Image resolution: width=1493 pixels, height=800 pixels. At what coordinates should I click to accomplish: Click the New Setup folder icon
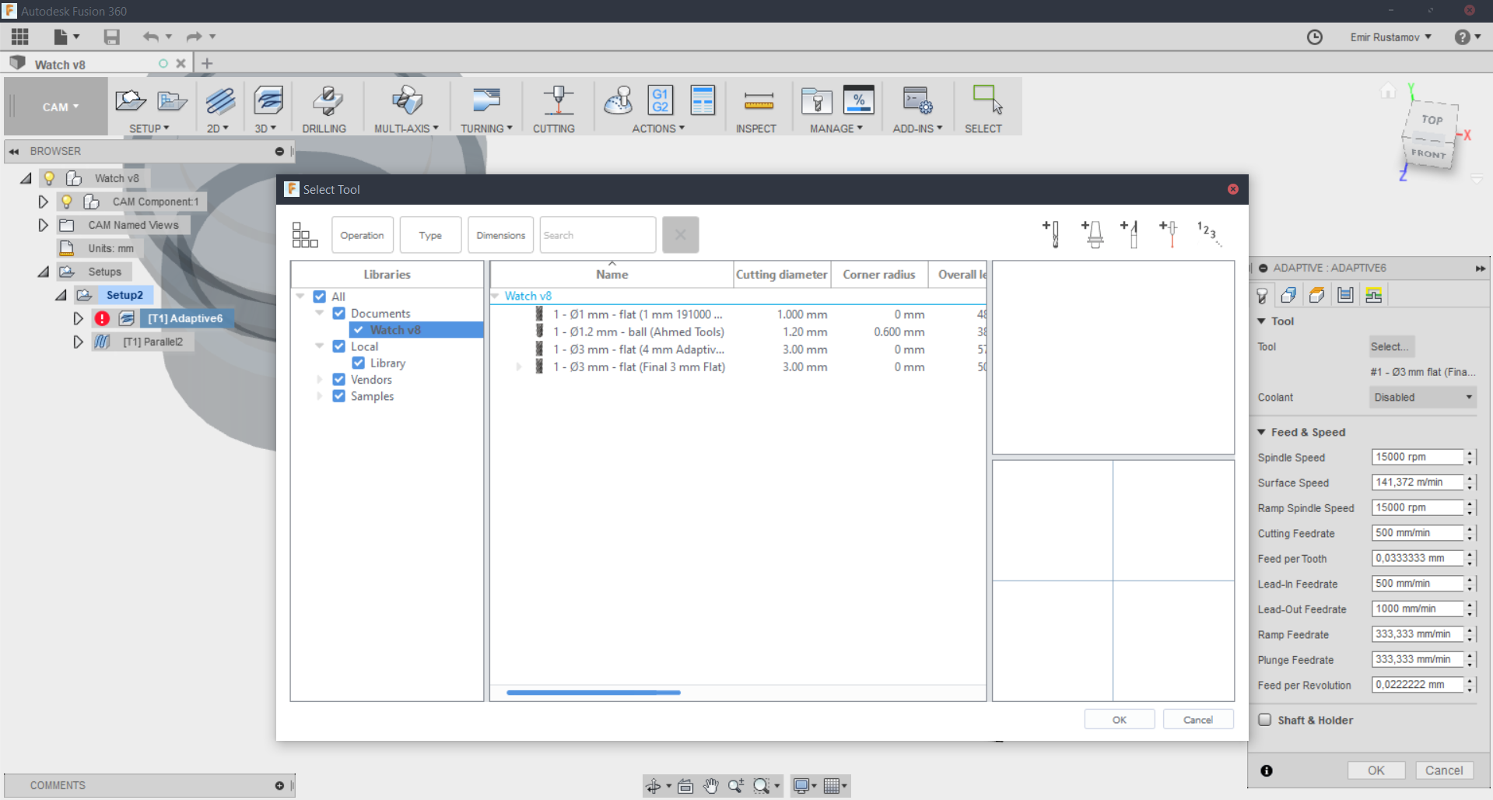pos(130,100)
